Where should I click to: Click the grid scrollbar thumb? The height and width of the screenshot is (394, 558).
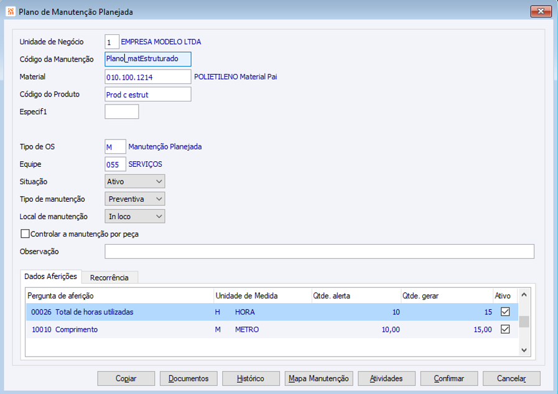(x=524, y=322)
